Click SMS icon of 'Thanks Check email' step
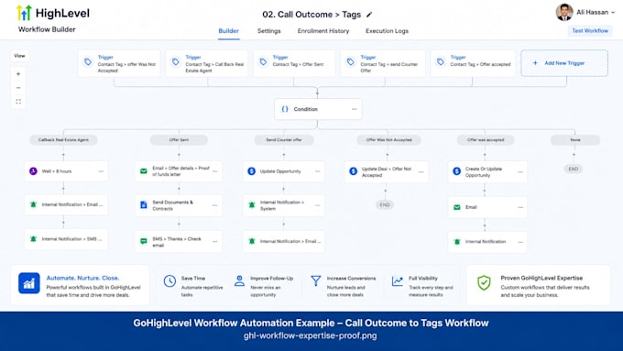The image size is (623, 351). coord(144,241)
